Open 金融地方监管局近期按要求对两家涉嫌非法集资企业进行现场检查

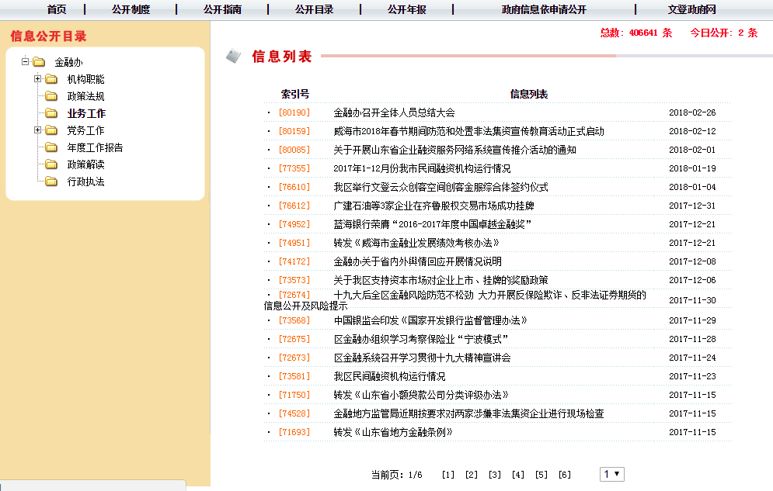click(468, 413)
